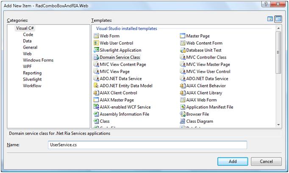This screenshot has width=289, height=173.
Task: Switch templates to small icons list view
Action: (x=278, y=19)
